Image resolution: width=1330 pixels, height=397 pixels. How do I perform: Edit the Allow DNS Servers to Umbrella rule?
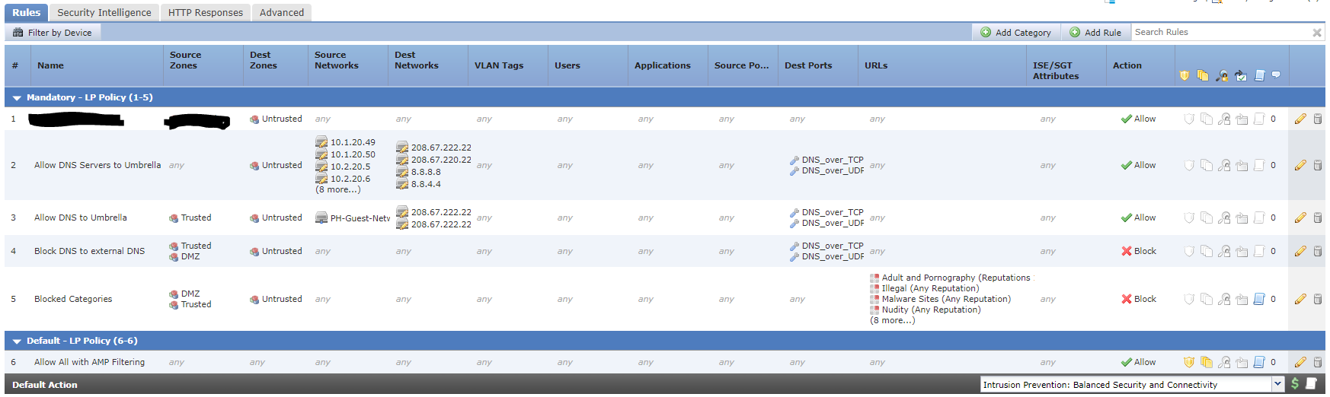(1300, 165)
